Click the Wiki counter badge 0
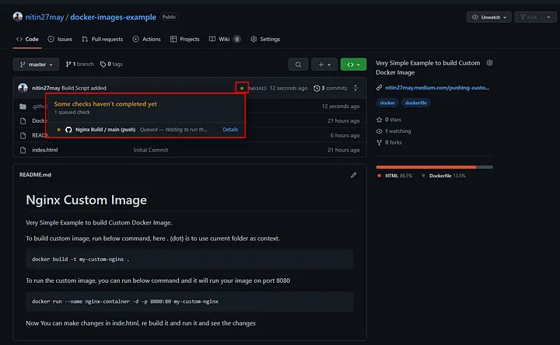Image resolution: width=560 pixels, height=345 pixels. tap(236, 40)
